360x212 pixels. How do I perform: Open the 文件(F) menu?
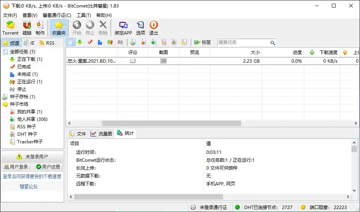[x=10, y=15]
